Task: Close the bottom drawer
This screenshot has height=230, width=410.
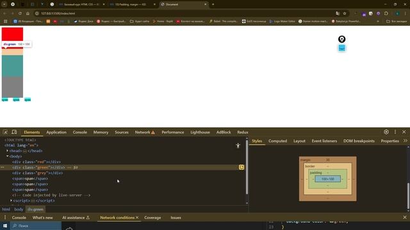Action: click(405, 217)
